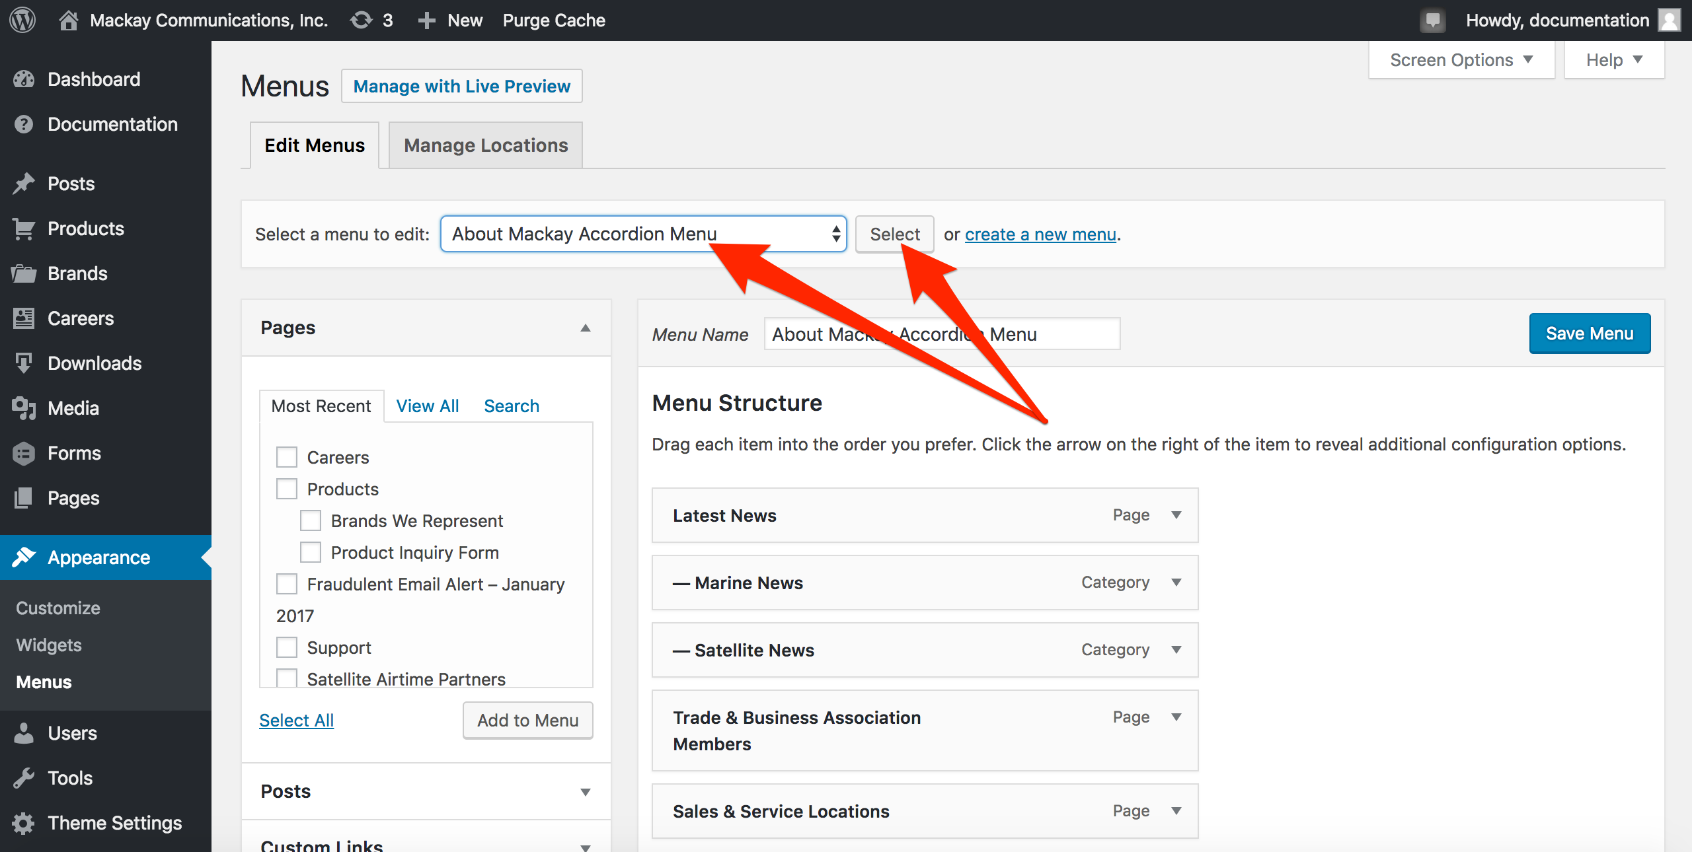Expand Sales & Service Locations item options

tap(1176, 811)
